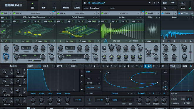Image resolution: width=194 pixels, height=109 pixels.
Task: Select the sawtooth sub oscillator waveform
Action: tap(9, 31)
